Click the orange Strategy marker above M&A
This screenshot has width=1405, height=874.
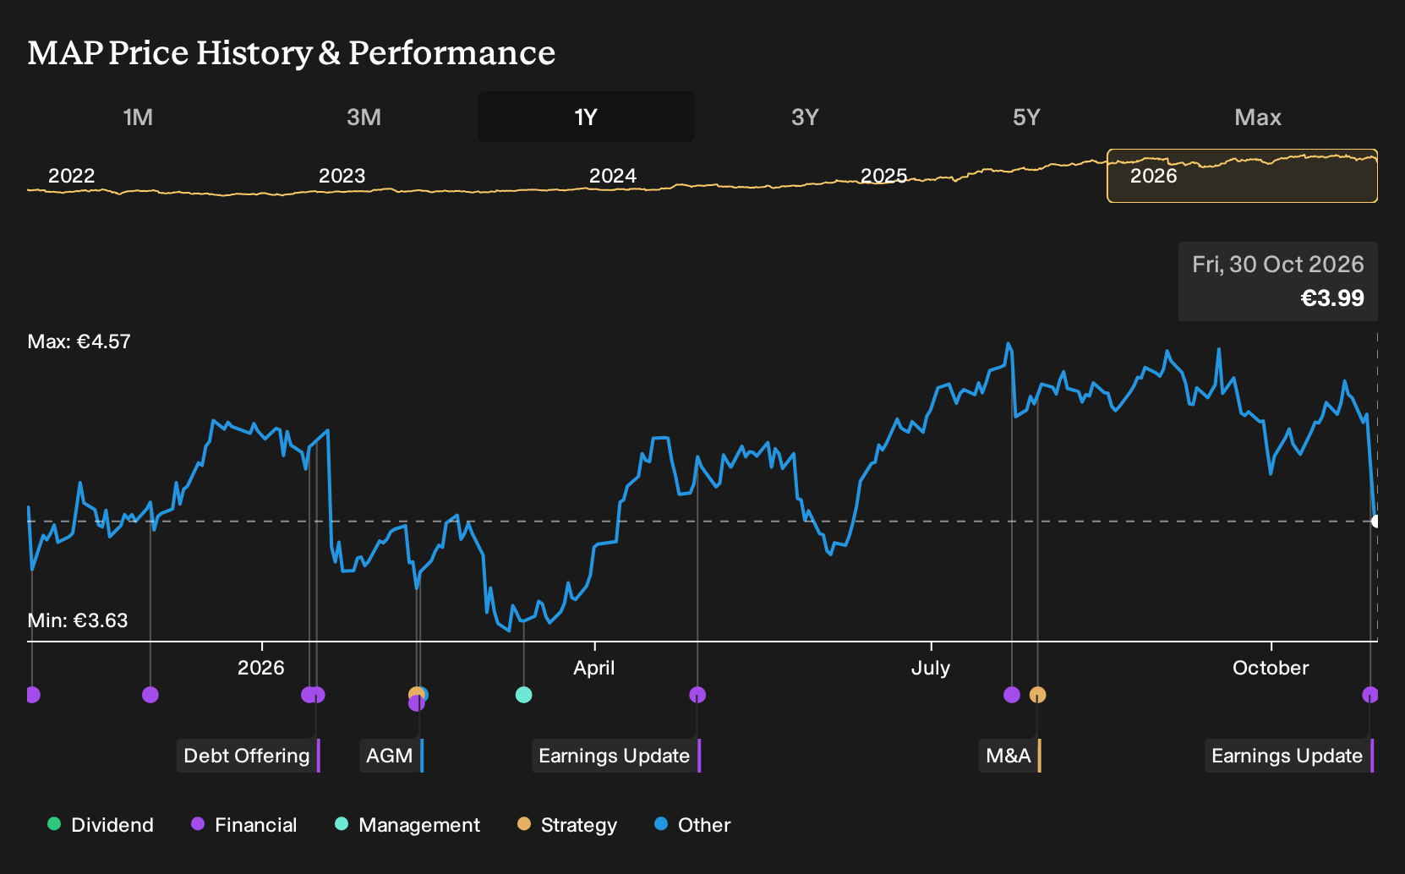click(1038, 695)
